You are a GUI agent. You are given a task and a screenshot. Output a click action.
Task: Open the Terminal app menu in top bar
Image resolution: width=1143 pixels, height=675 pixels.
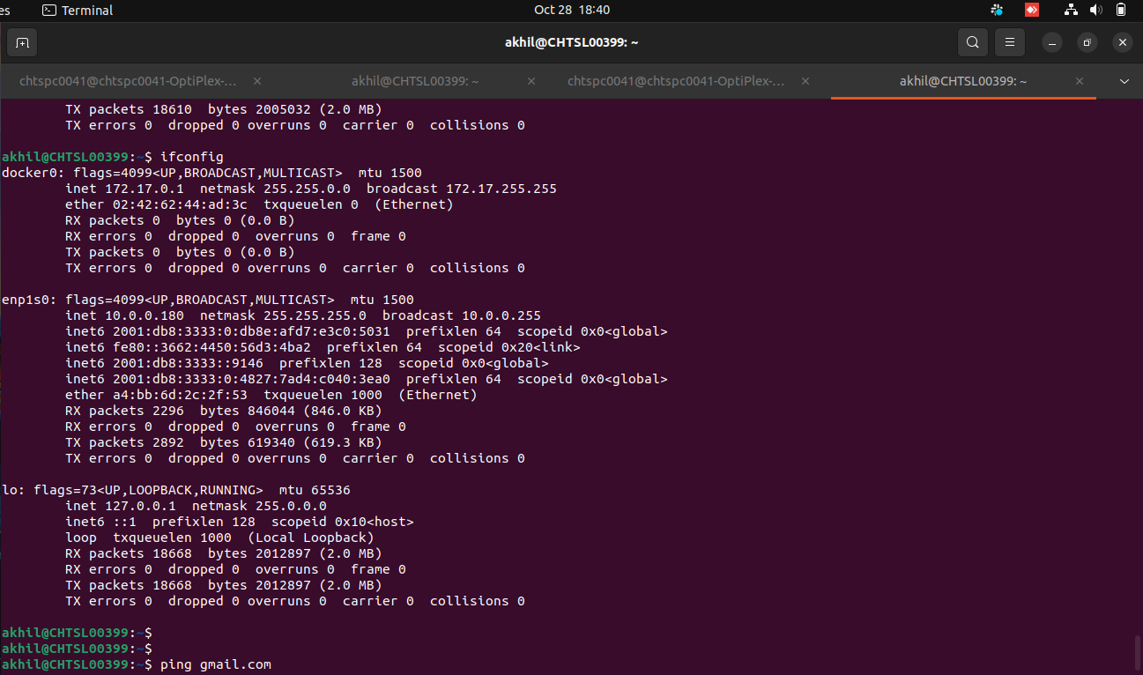pos(78,11)
